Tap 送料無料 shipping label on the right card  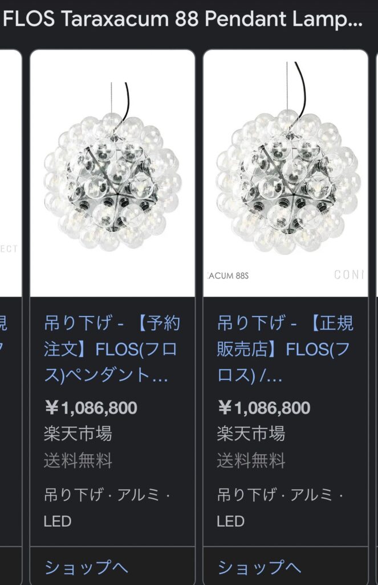click(x=251, y=460)
